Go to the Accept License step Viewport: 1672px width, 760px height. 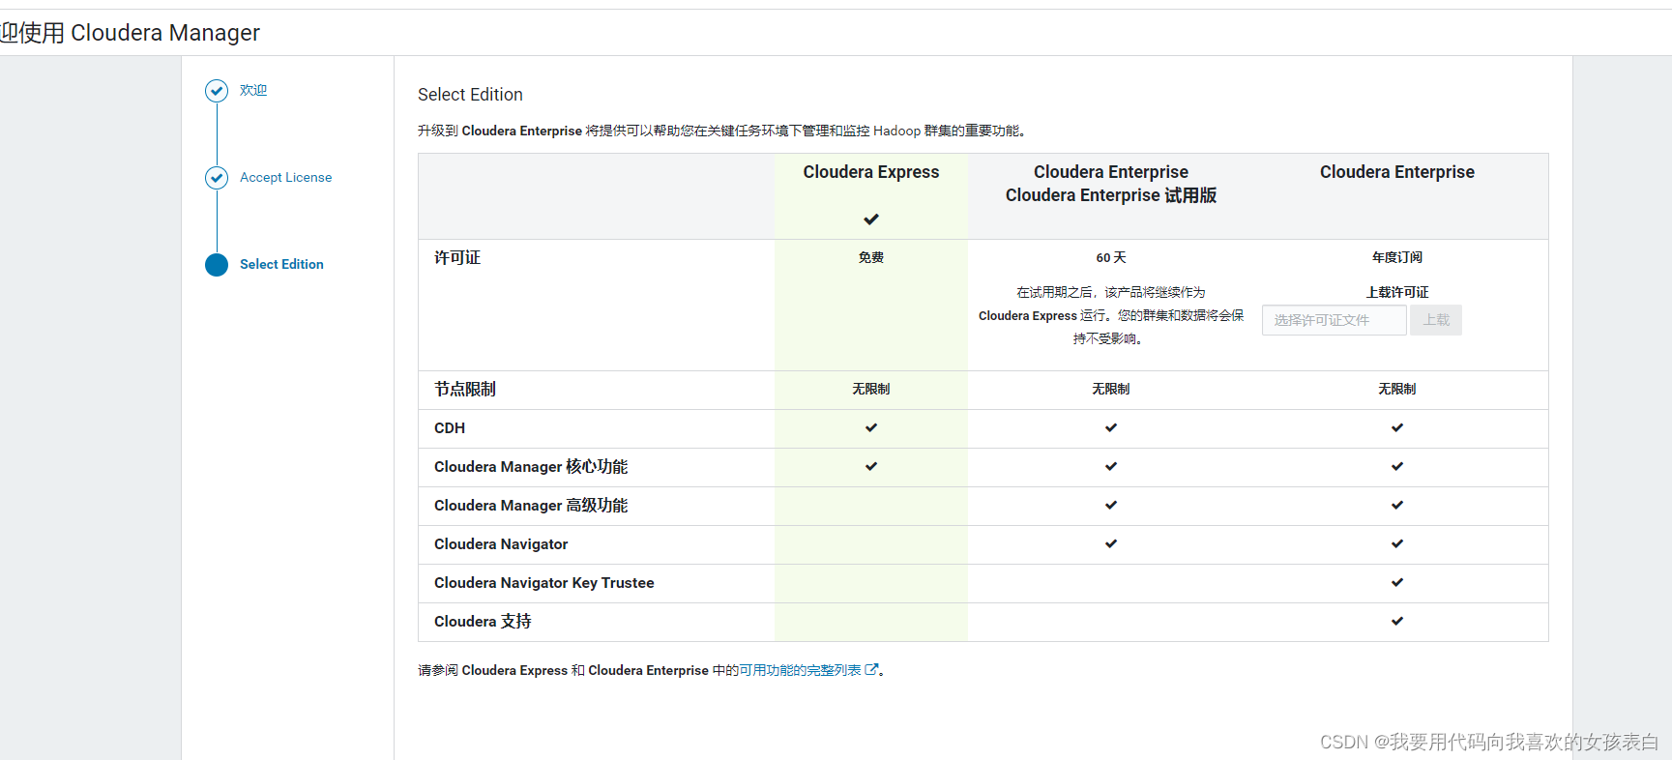(285, 177)
